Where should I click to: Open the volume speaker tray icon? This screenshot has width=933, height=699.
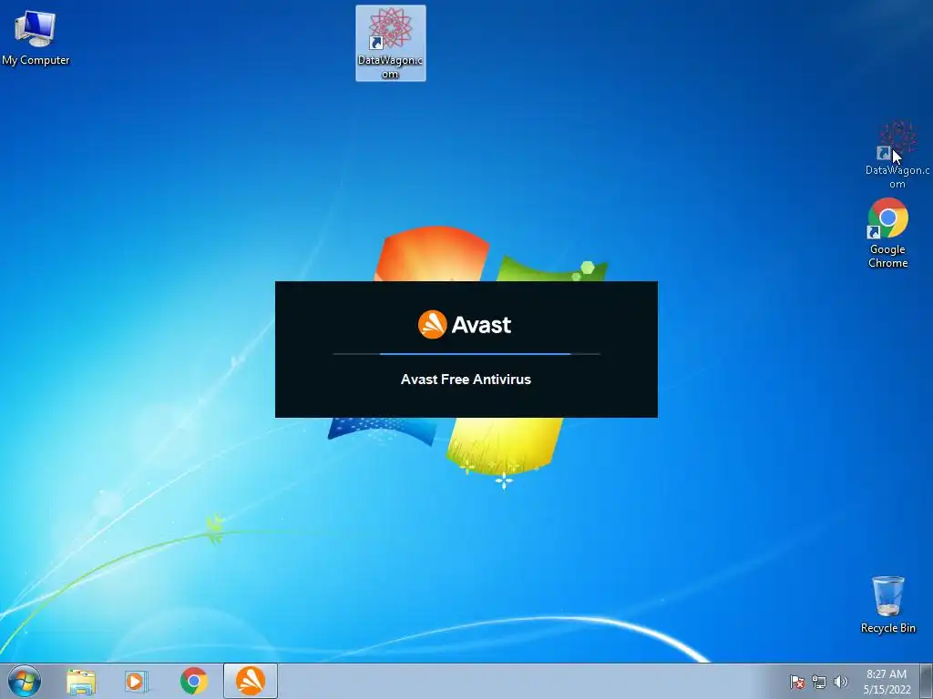(840, 682)
